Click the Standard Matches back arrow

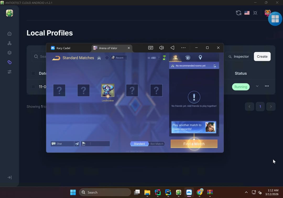(56, 58)
